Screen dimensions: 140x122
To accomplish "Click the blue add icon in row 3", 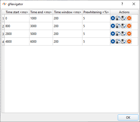I will pos(113,34).
